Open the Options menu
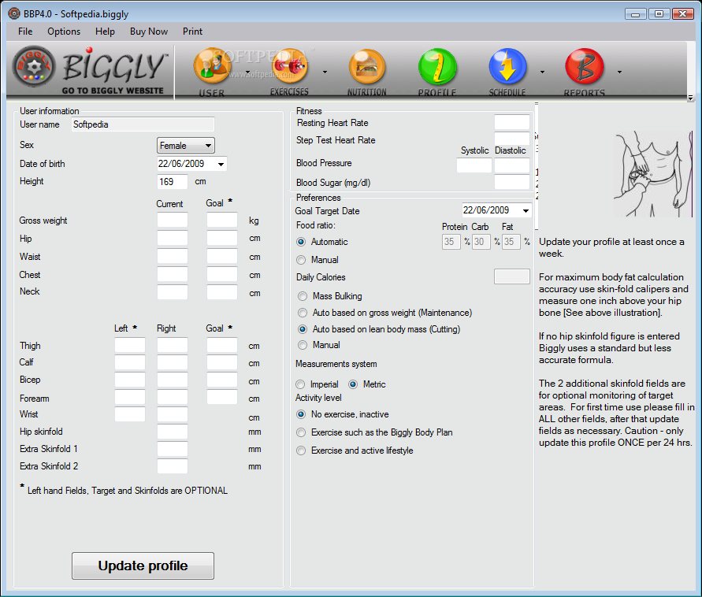The width and height of the screenshot is (702, 597). (x=64, y=32)
